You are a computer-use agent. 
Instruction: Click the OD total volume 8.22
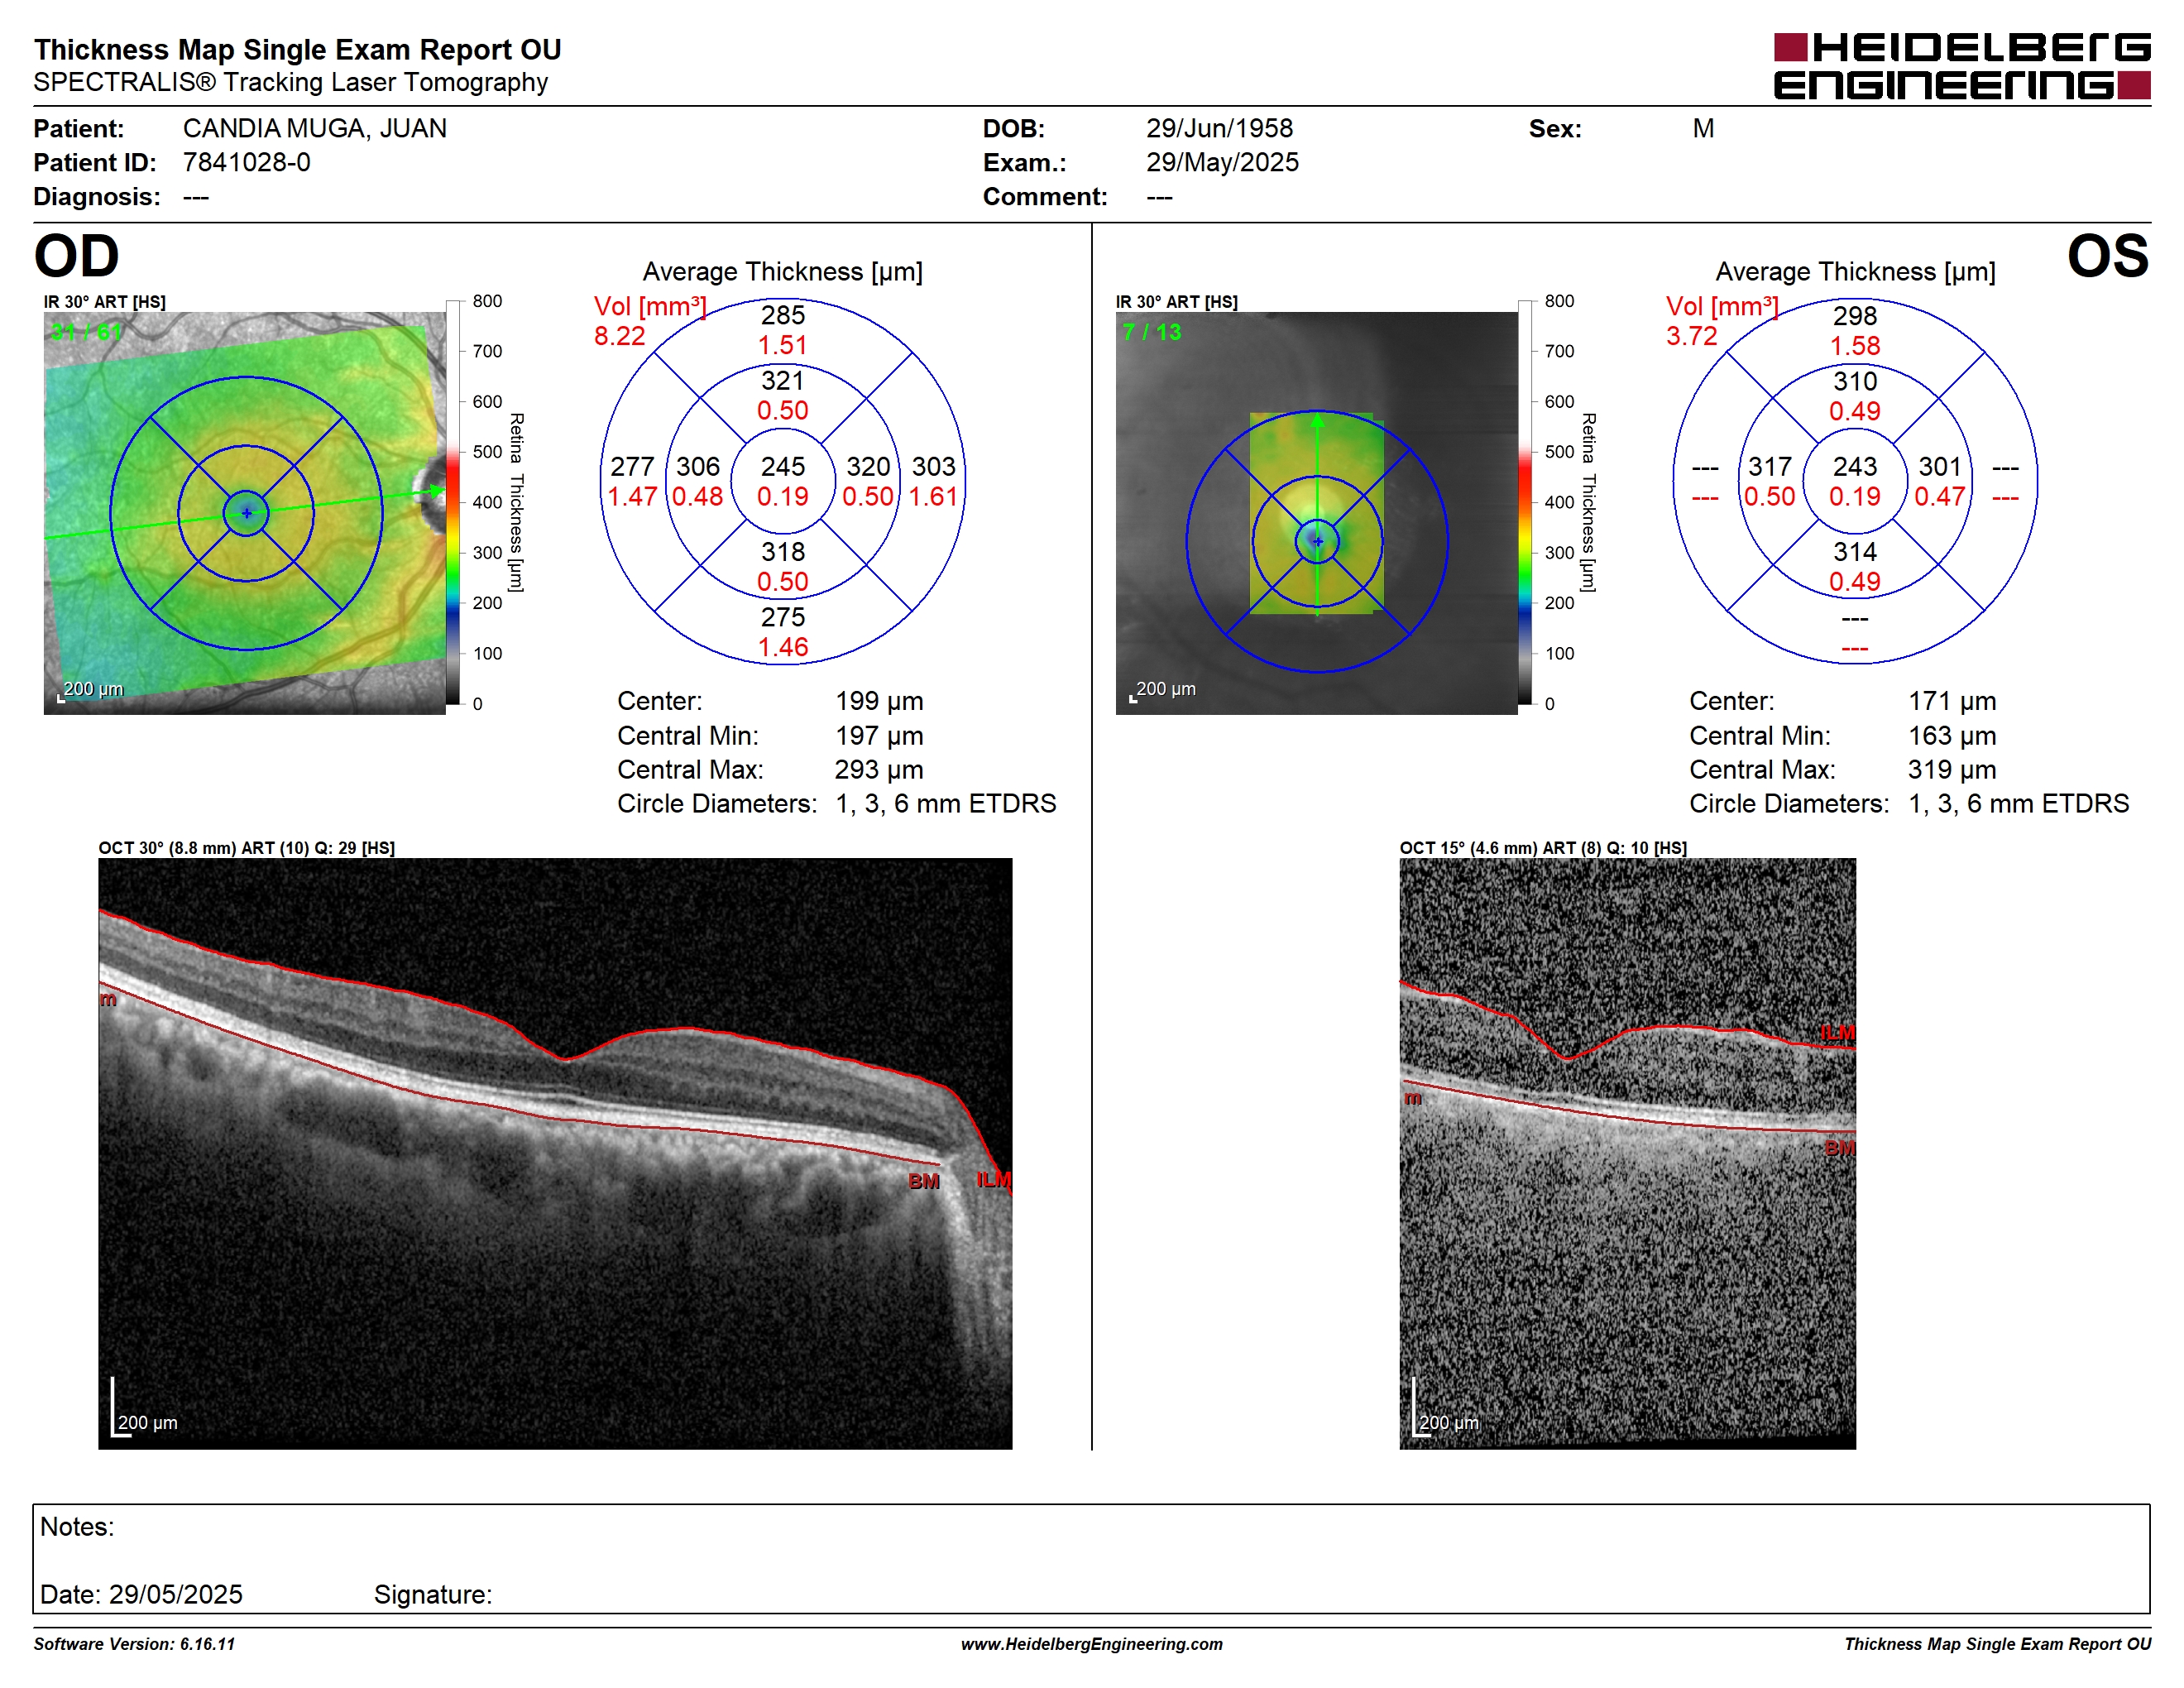(x=620, y=336)
